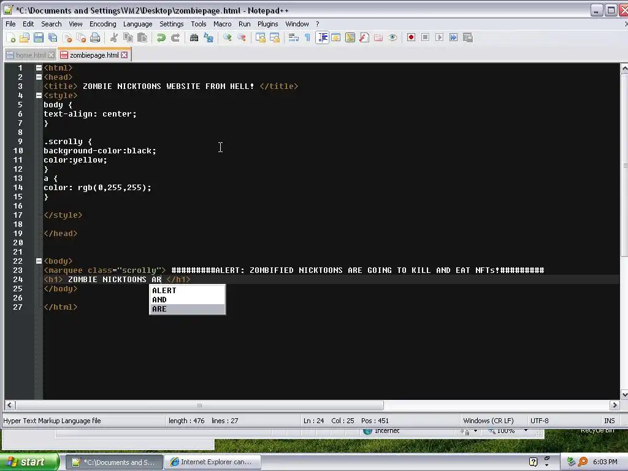The width and height of the screenshot is (628, 471).
Task: Open the Windows (CR LF) line ending selector
Action: [x=488, y=421]
